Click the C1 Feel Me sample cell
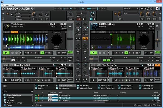Screen dimensions: 163x108 coord(11,72)
